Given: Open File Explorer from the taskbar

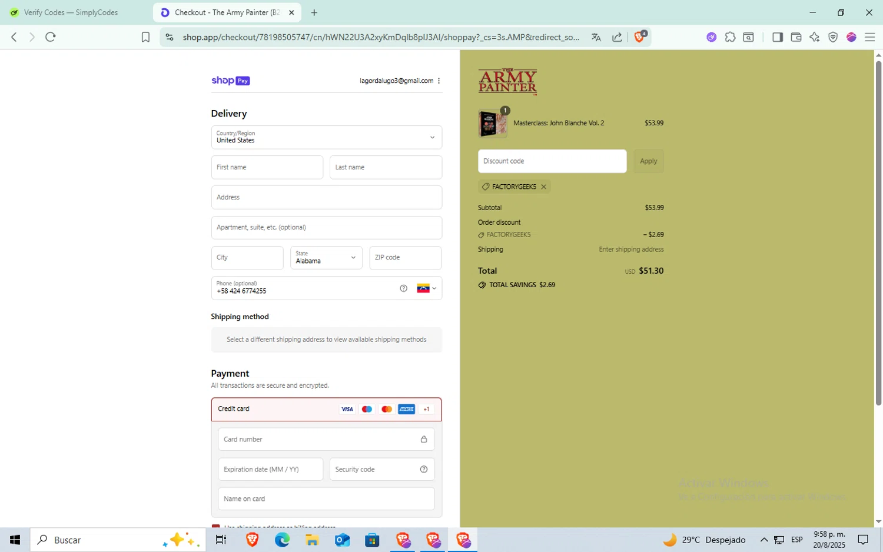Looking at the screenshot, I should click(x=312, y=540).
